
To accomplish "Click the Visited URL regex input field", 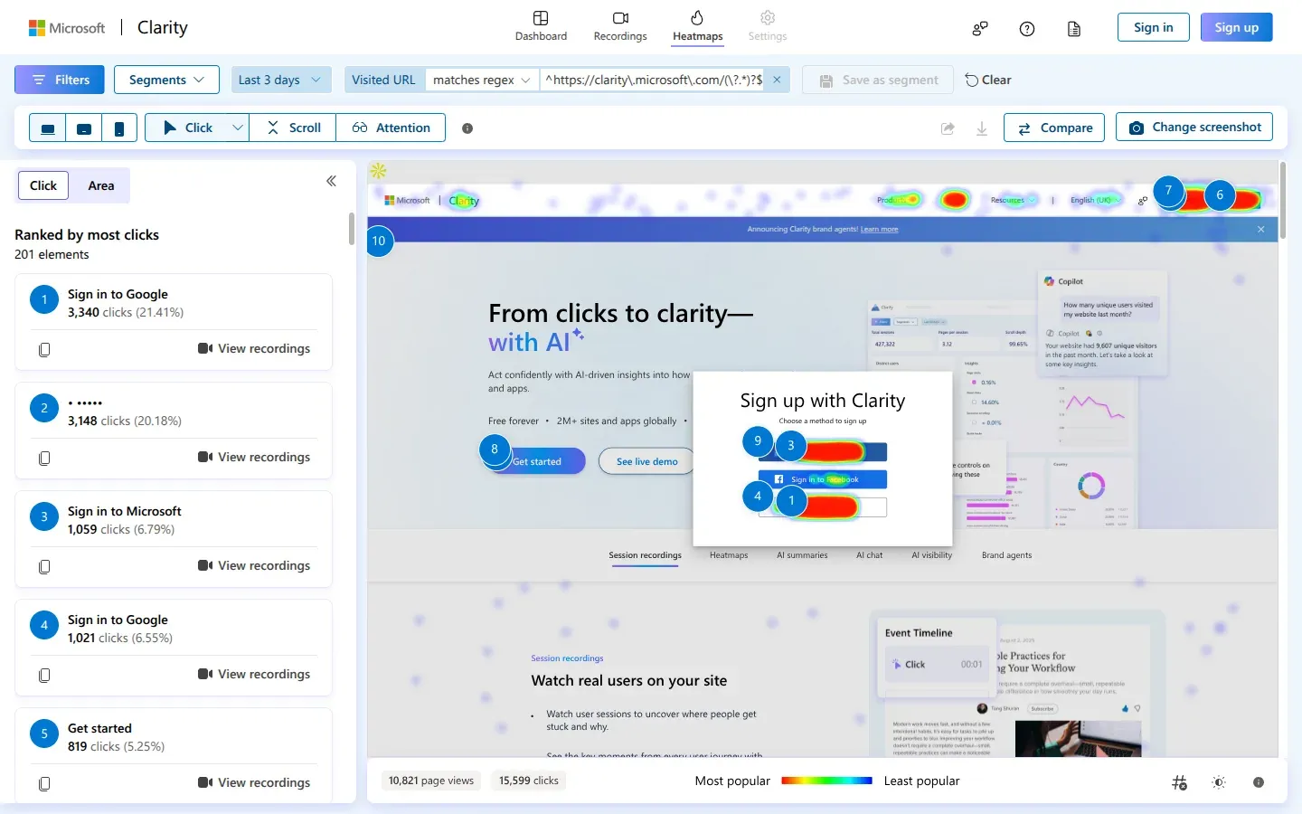I will (652, 80).
